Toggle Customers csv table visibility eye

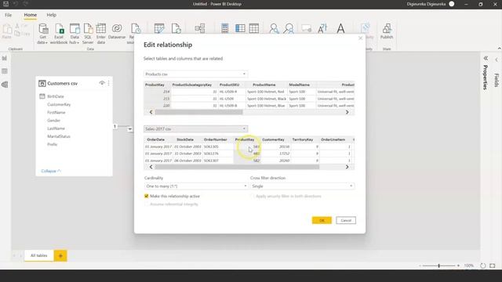[x=102, y=83]
